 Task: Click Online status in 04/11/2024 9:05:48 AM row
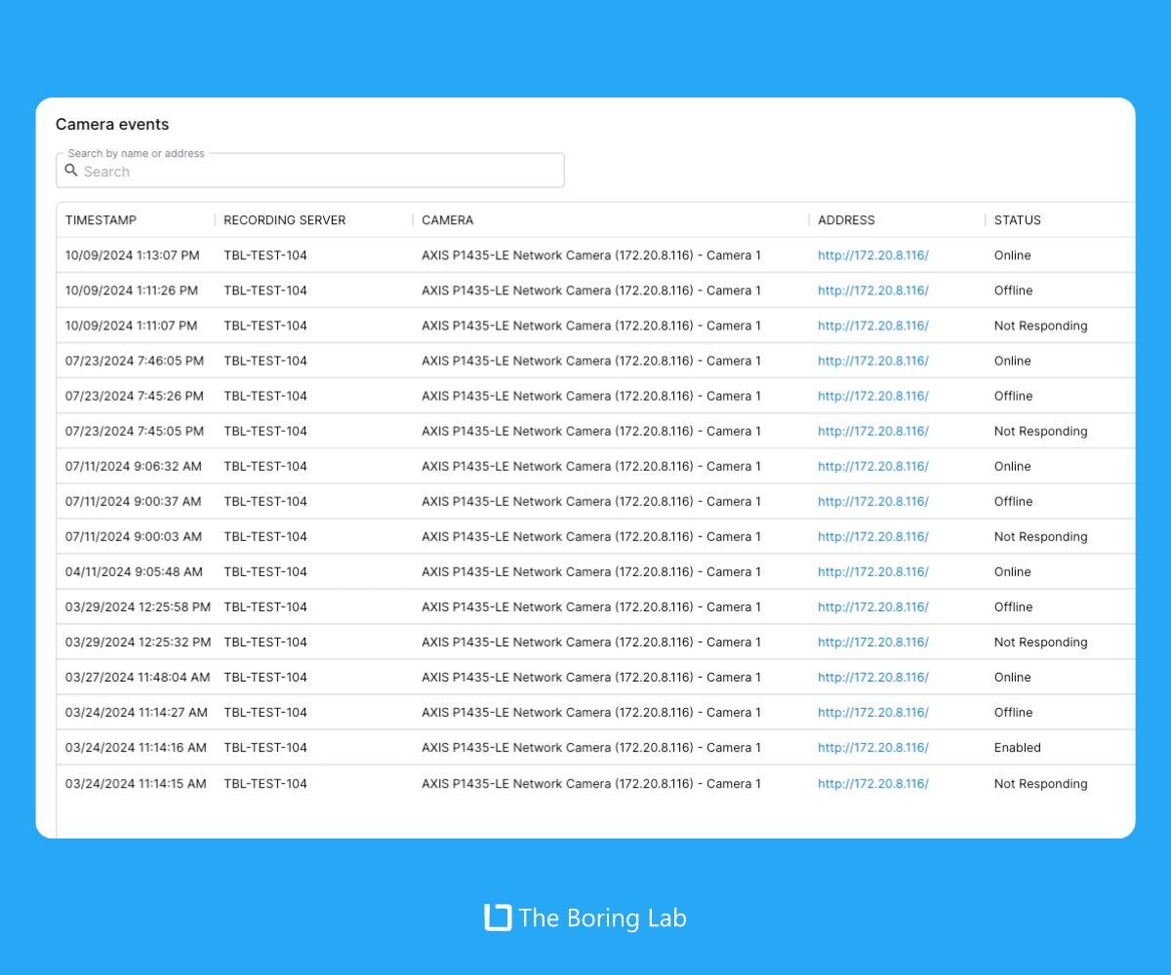pos(1013,571)
